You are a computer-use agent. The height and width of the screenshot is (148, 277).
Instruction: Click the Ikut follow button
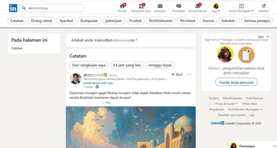tap(177, 74)
